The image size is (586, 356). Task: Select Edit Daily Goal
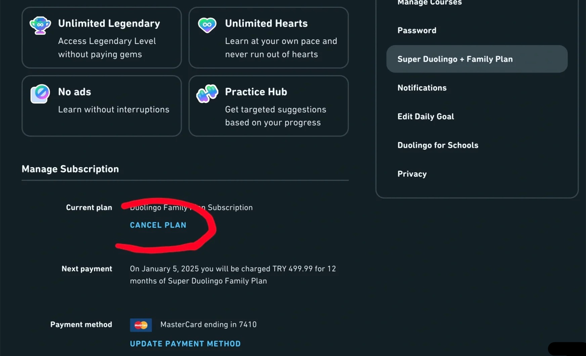426,116
